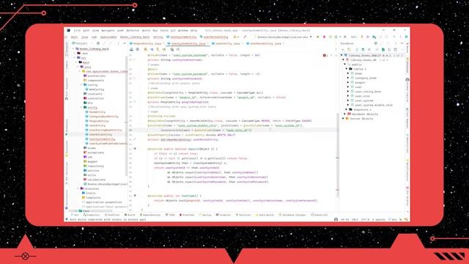Switch to the UserRoleEntity.java editor tab
This screenshot has height=264, width=469.
click(x=265, y=43)
